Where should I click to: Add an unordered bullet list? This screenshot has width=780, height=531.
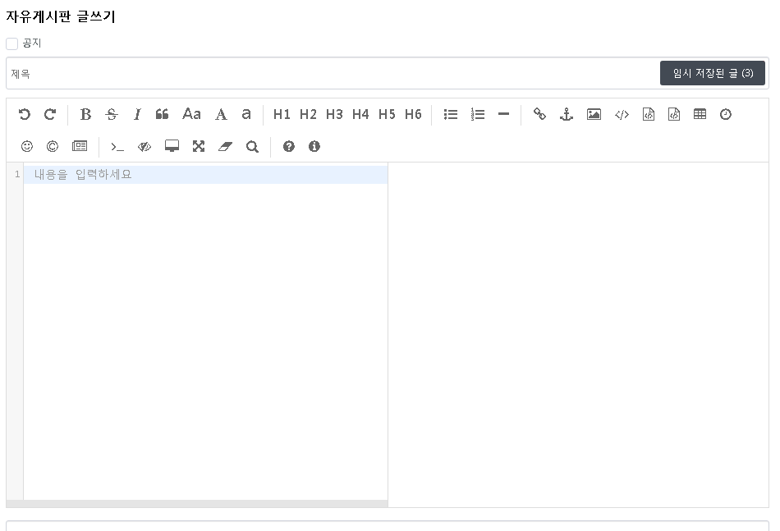pos(451,115)
